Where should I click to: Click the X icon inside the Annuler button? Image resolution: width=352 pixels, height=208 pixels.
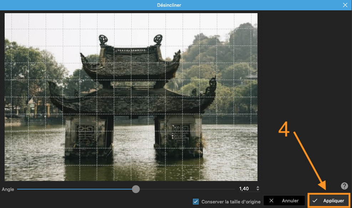271,201
